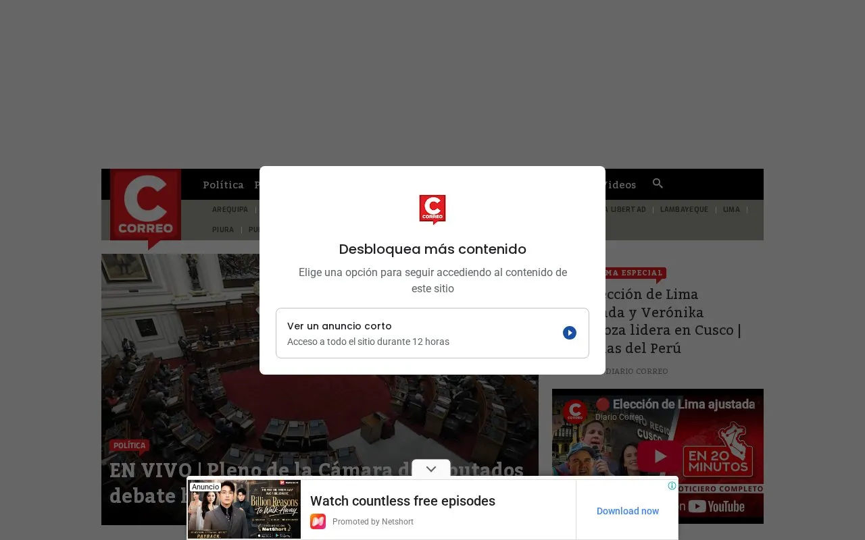Open ad info icon on banner
Viewport: 865px width, 540px height.
pos(672,485)
